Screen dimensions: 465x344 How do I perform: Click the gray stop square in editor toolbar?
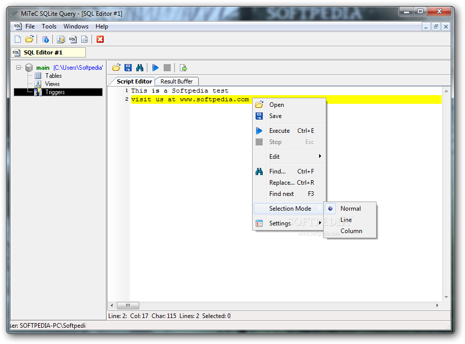pyautogui.click(x=167, y=68)
